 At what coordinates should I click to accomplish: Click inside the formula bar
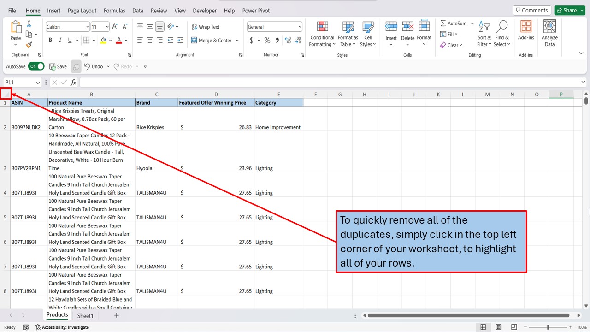(184, 83)
